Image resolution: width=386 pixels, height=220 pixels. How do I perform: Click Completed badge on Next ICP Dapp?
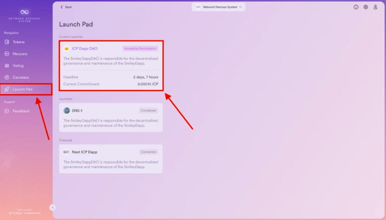coord(148,152)
